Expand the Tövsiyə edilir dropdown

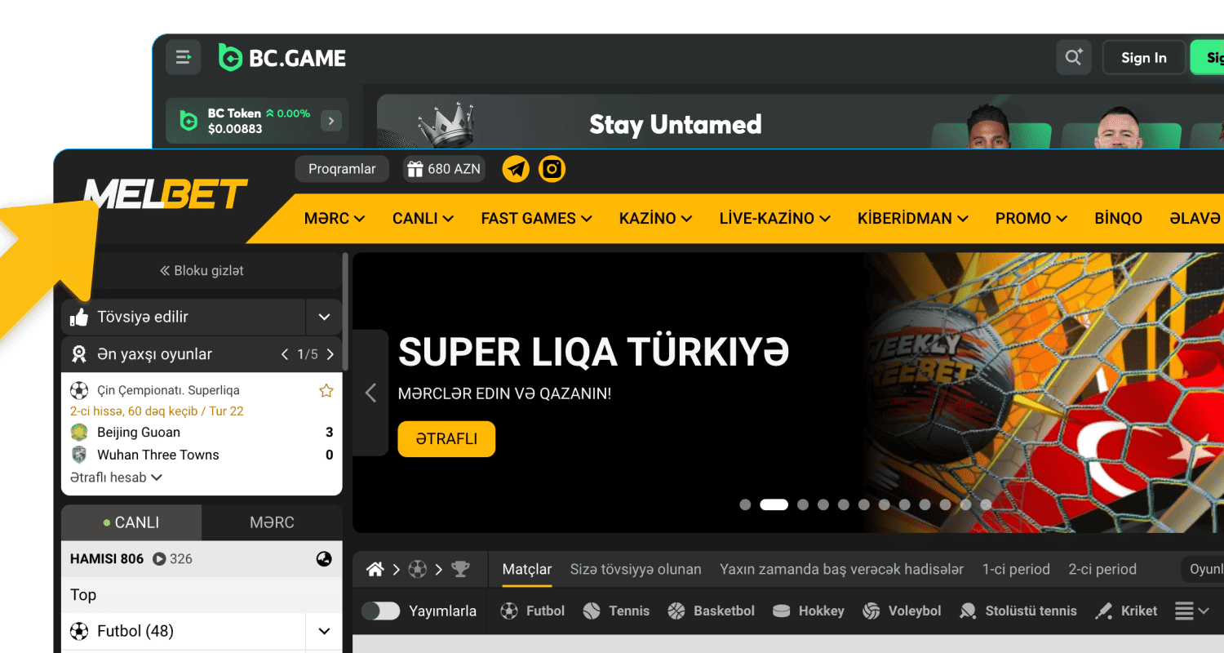pos(324,317)
